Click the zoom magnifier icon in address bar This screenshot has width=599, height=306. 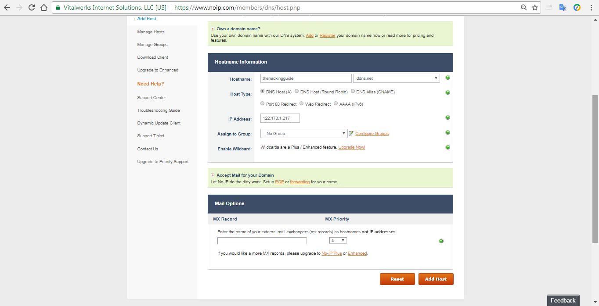[x=523, y=7]
